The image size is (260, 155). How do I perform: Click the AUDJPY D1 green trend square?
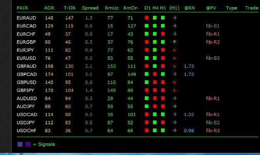pyautogui.click(x=146, y=106)
